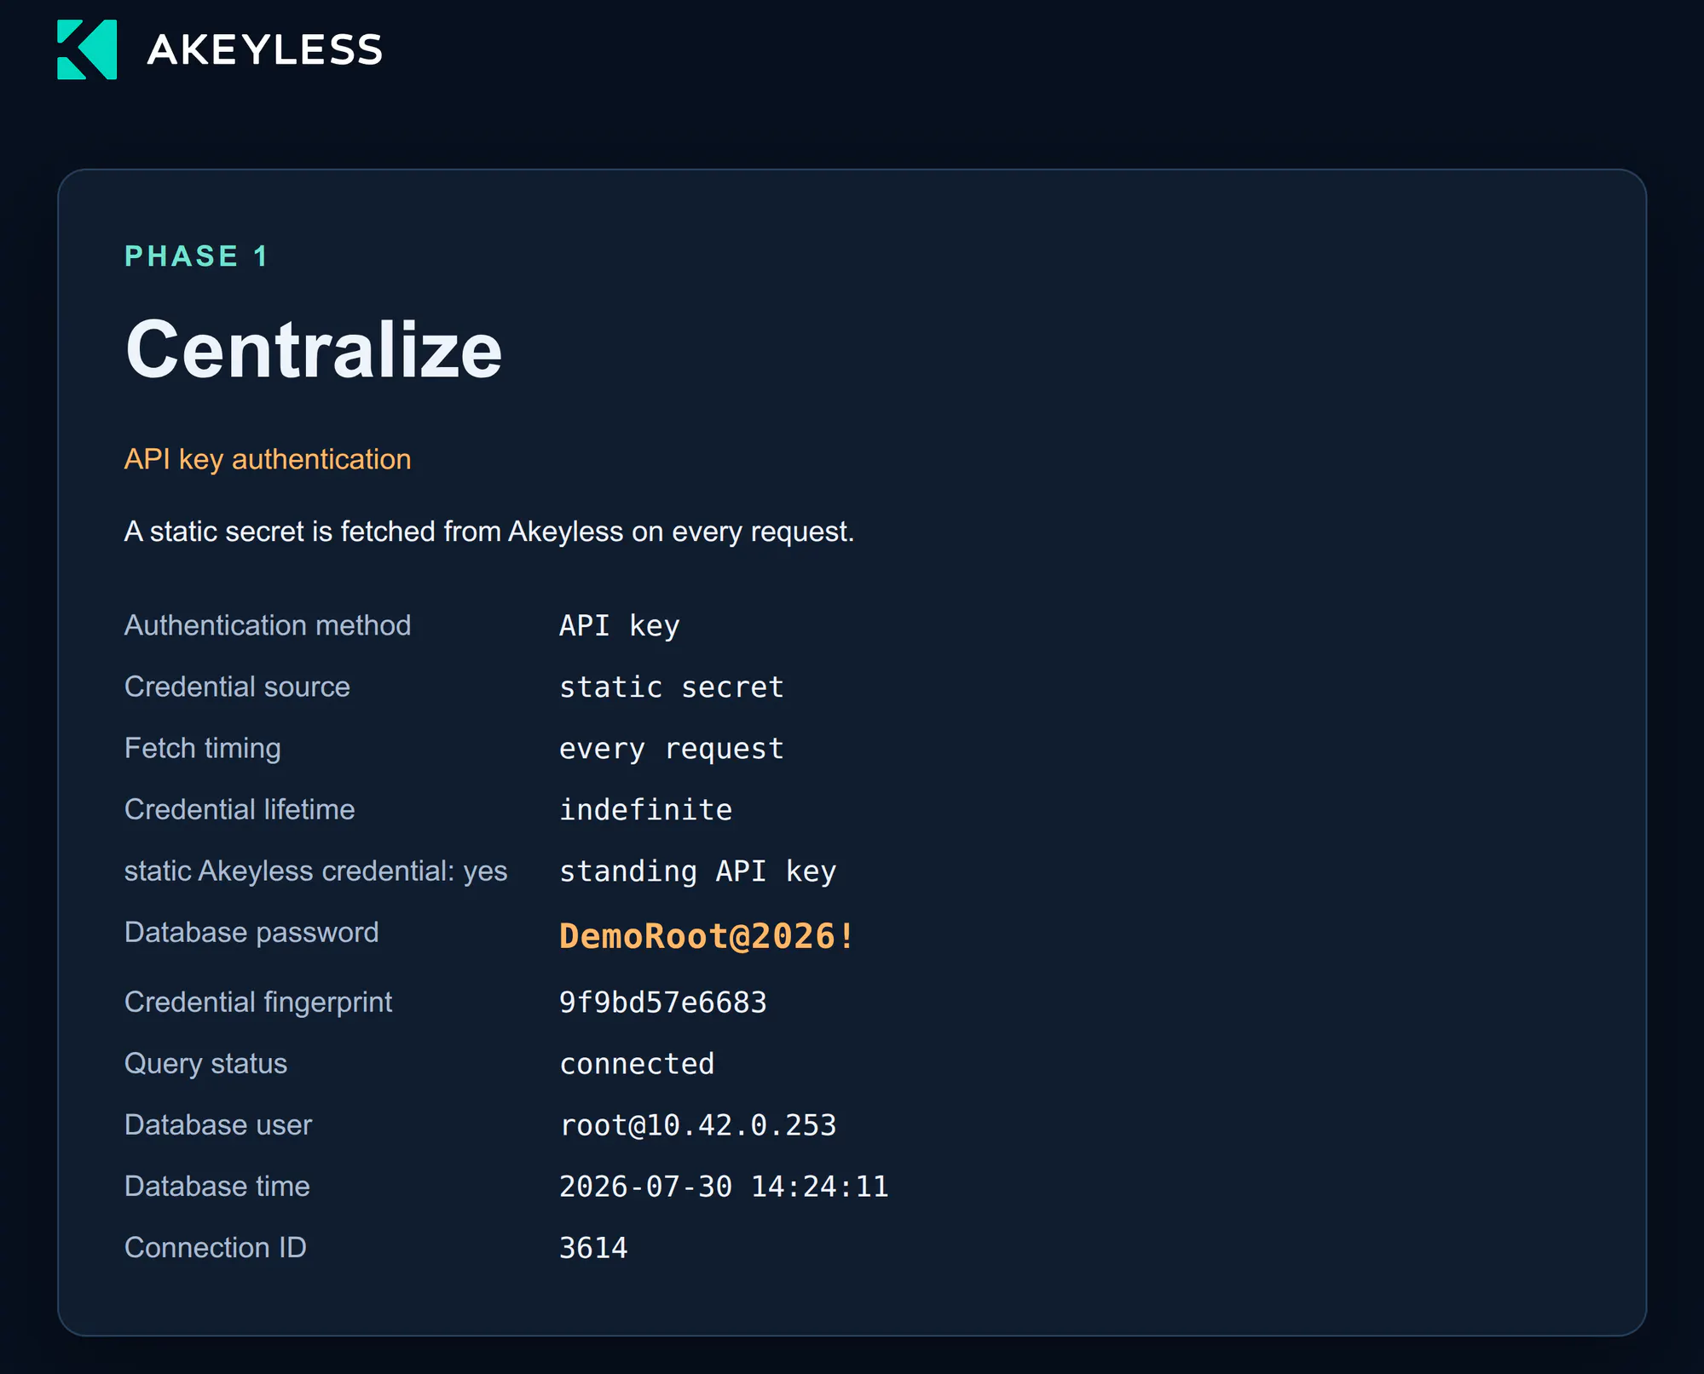Click the 'Credential fingerprint' label

258,1003
